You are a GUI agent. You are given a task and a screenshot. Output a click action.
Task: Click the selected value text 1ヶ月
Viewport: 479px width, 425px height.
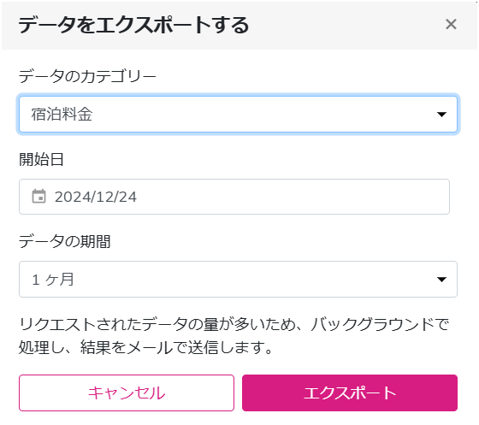[x=53, y=280]
